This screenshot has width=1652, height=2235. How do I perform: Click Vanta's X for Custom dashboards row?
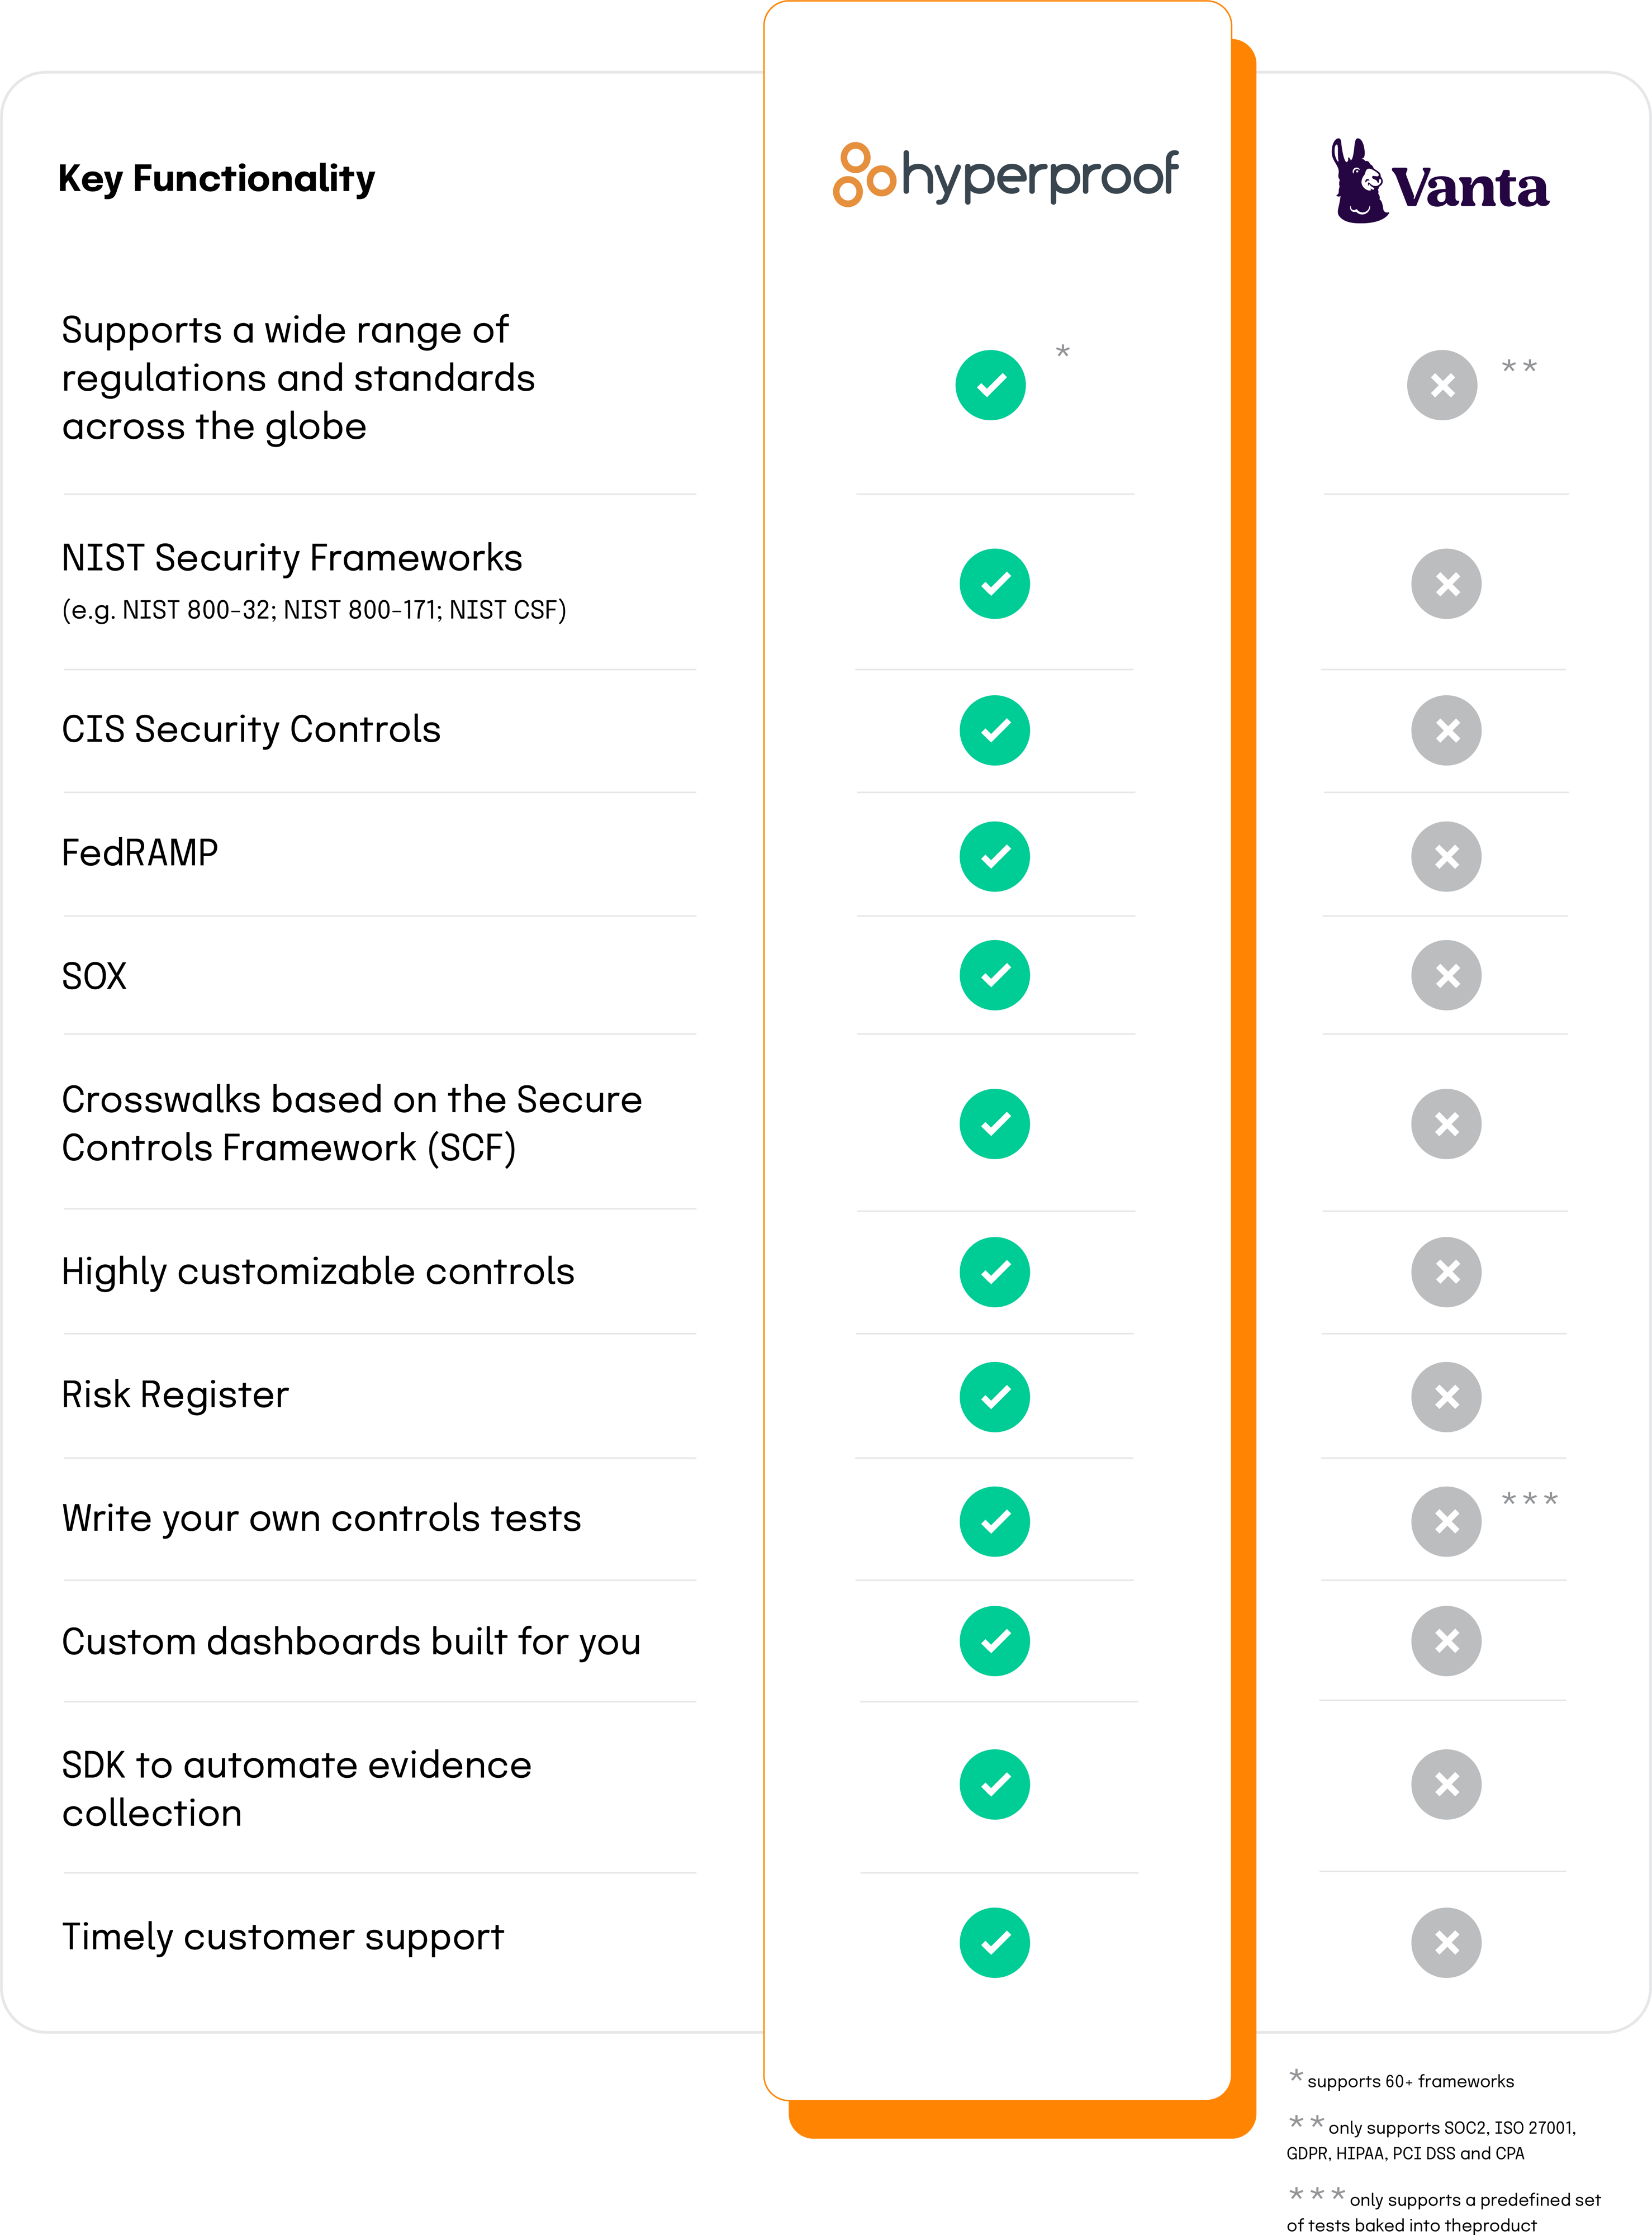(x=1446, y=1640)
